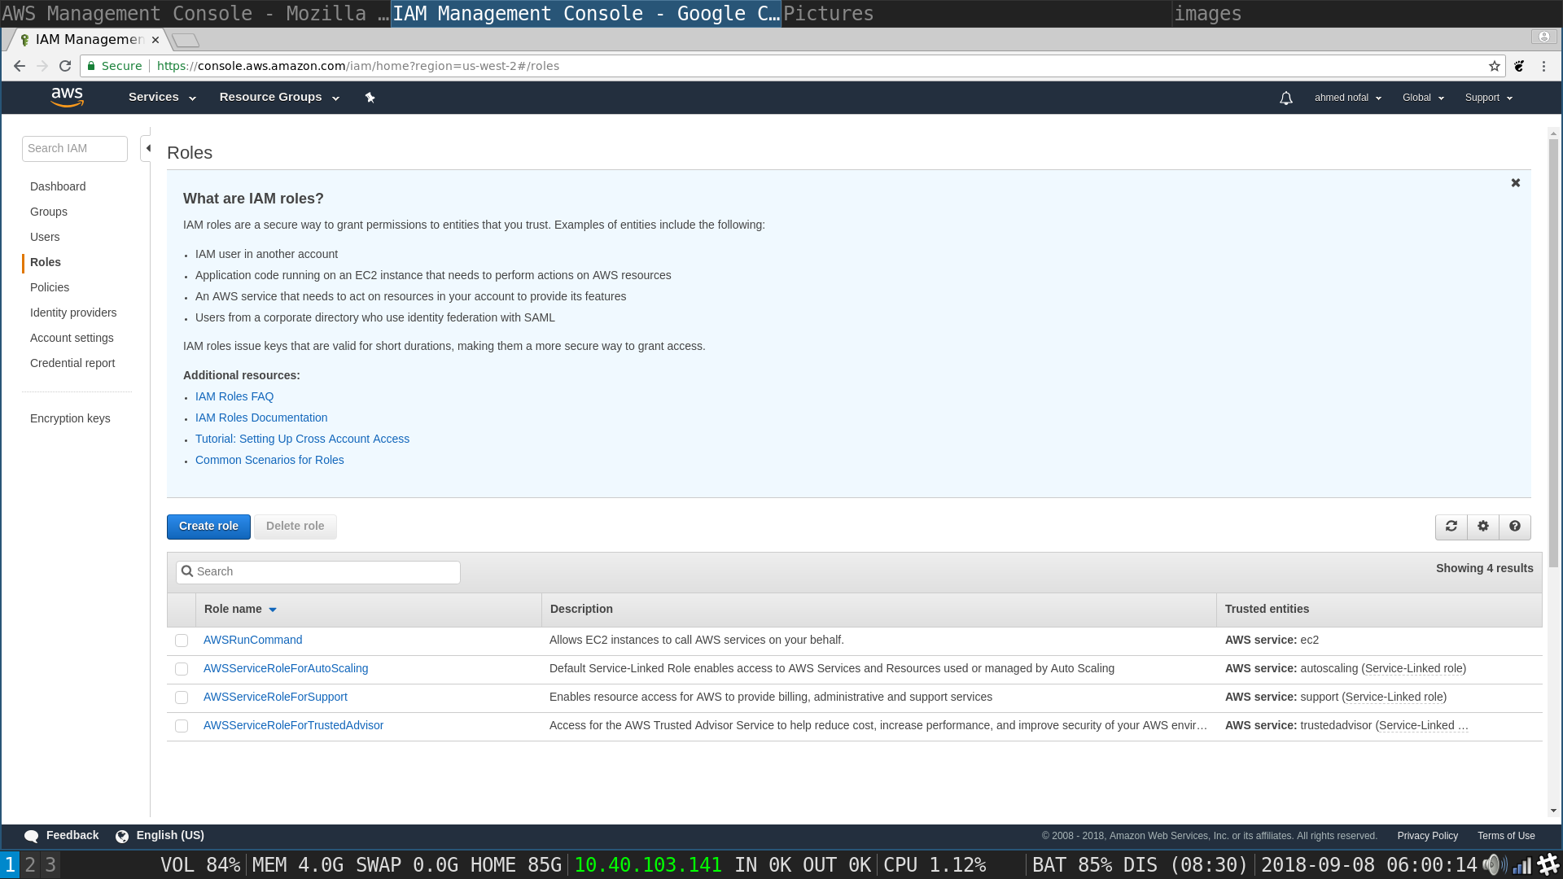The height and width of the screenshot is (879, 1563).
Task: Click the help question mark icon
Action: [x=1514, y=527]
